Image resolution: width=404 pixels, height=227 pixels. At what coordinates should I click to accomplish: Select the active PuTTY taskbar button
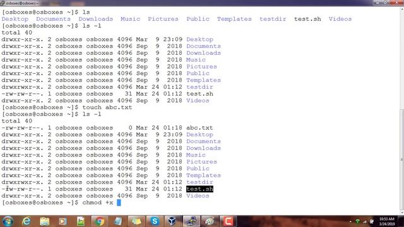pyautogui.click(x=191, y=221)
